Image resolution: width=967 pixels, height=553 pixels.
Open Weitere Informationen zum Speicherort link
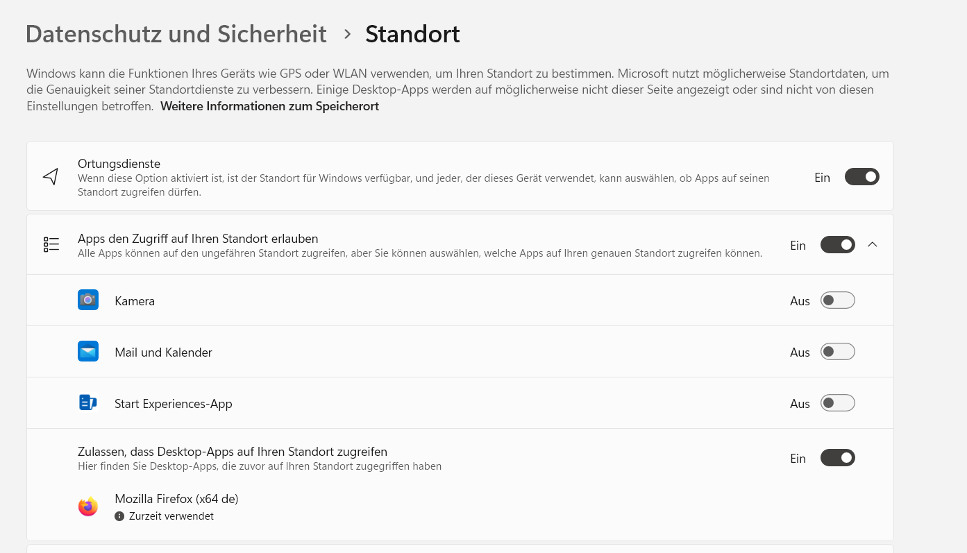269,106
